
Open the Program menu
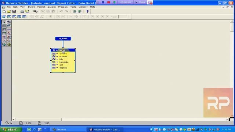point(63,7)
